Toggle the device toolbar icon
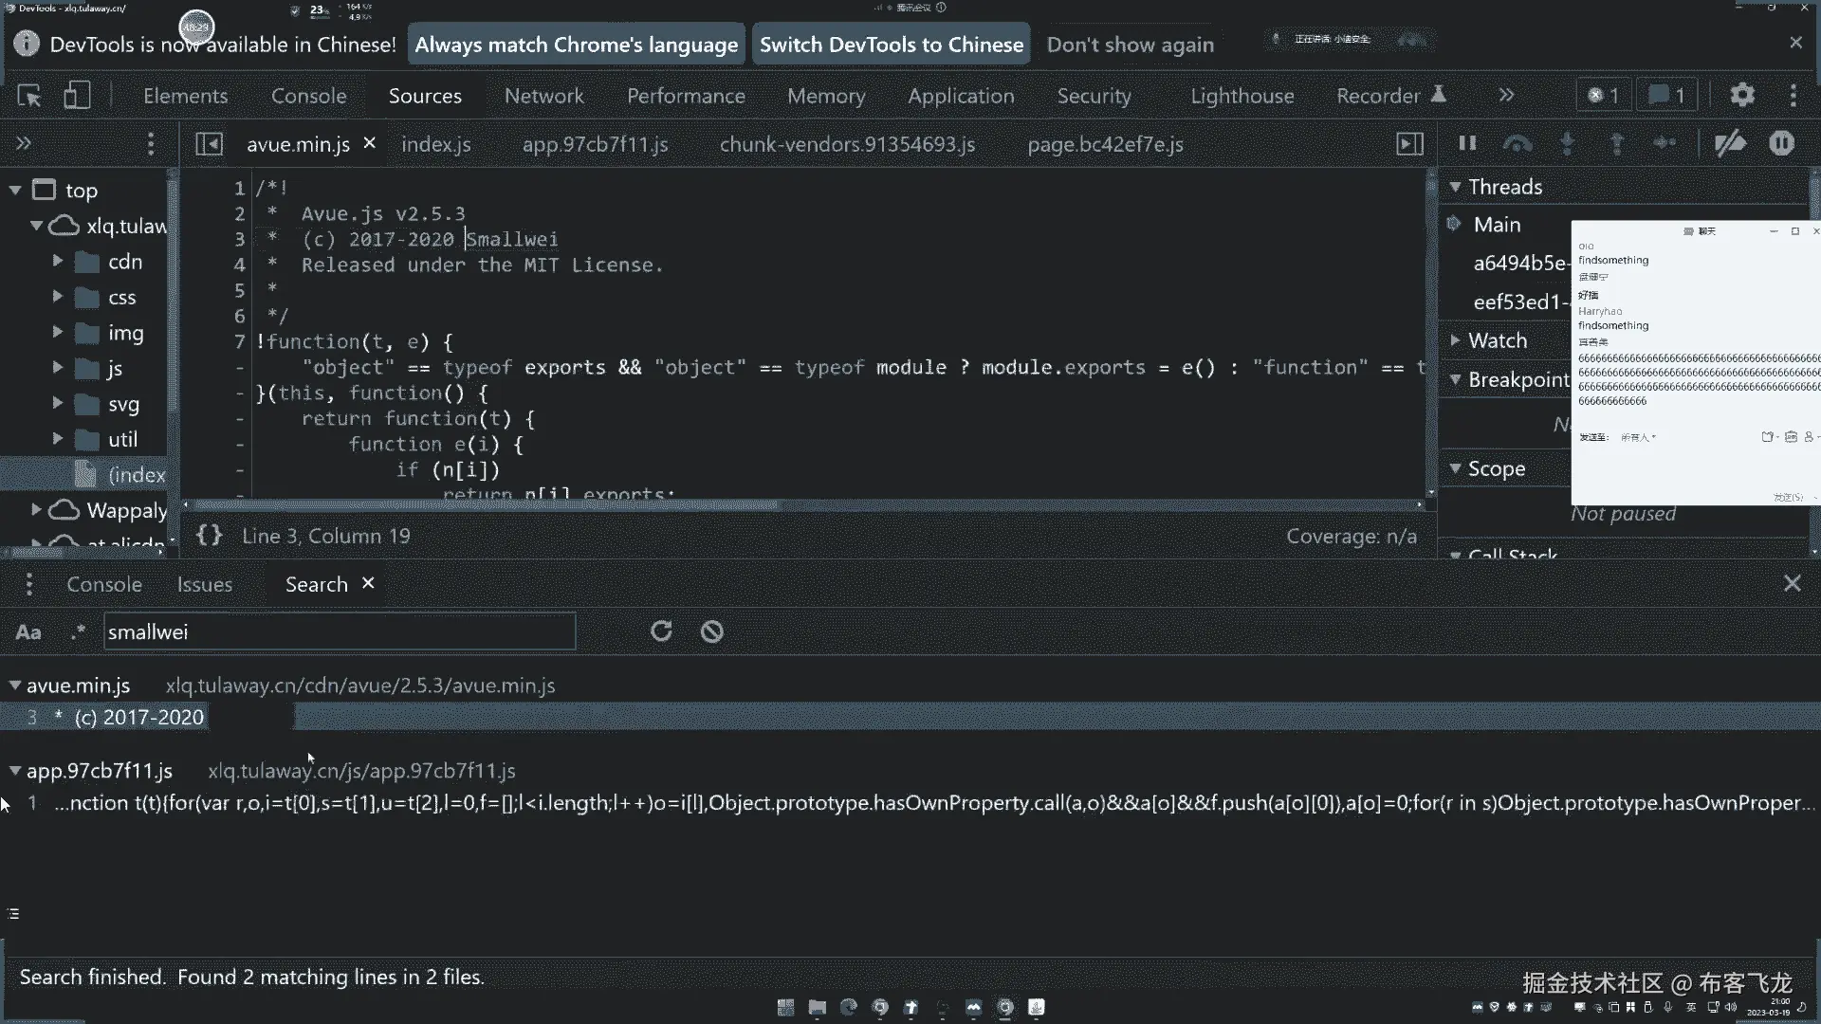 (x=77, y=96)
